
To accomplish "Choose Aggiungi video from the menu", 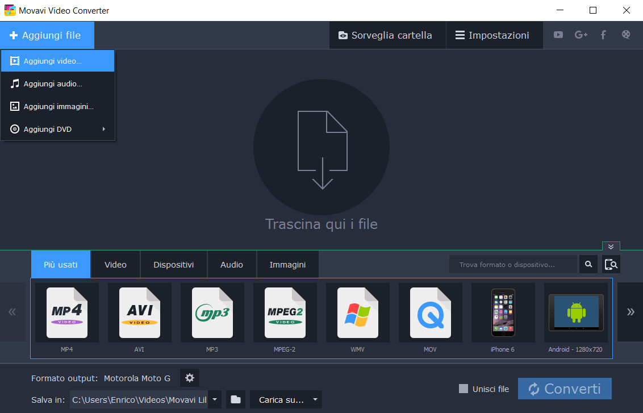I will click(x=57, y=61).
